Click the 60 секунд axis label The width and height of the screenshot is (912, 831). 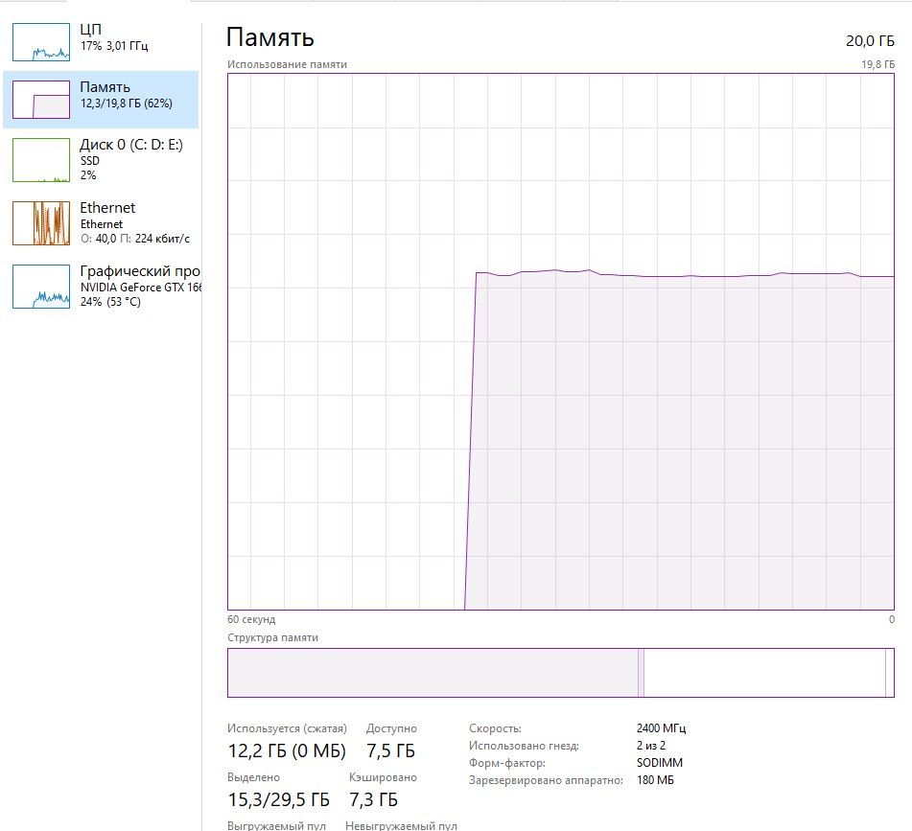[x=251, y=619]
